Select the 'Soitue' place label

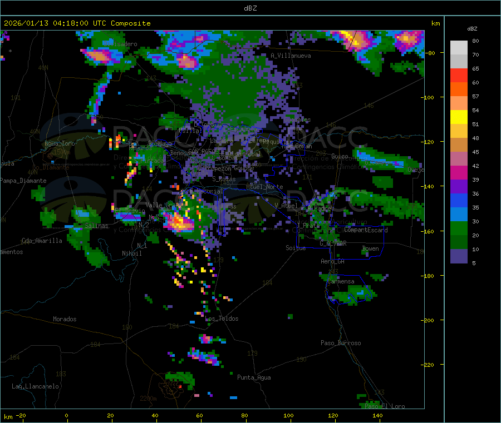click(296, 248)
